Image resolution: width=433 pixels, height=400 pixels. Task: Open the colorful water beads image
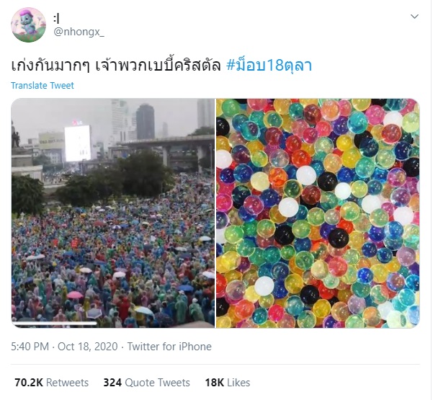click(318, 213)
